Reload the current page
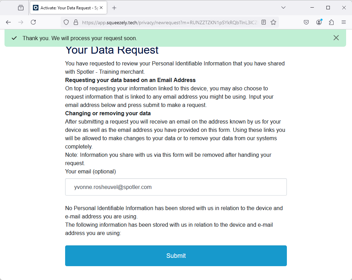352x280 pixels. pyautogui.click(x=33, y=22)
